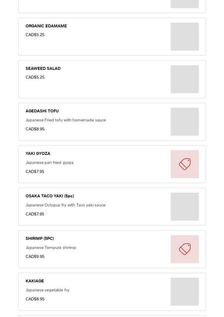224x317 pixels.
Task: Select OSAKA TACO YAKI (5pc) title
Action: (x=50, y=196)
